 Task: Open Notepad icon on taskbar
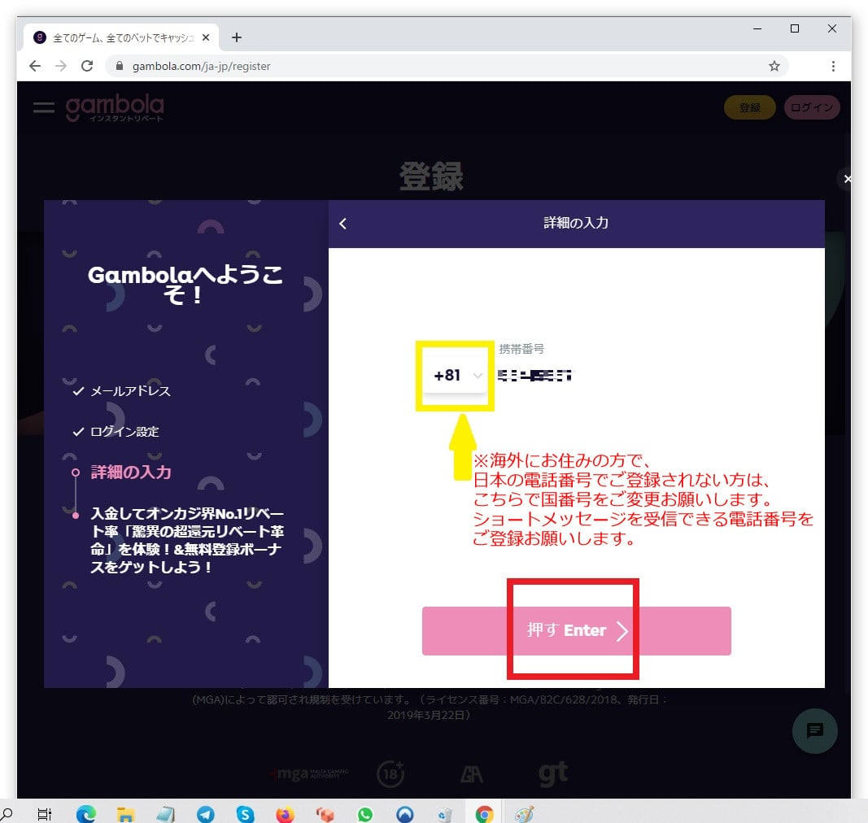coord(165,814)
